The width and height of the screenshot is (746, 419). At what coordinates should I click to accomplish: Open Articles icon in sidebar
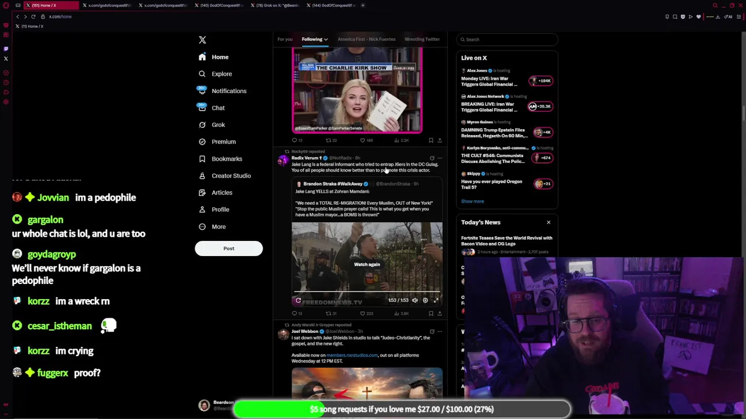(x=202, y=192)
